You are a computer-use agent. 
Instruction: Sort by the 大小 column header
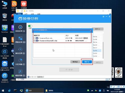(67, 36)
